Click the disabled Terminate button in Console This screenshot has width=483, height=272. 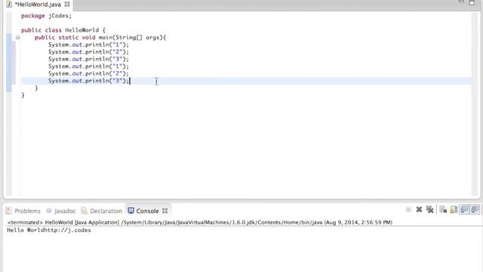(x=408, y=210)
